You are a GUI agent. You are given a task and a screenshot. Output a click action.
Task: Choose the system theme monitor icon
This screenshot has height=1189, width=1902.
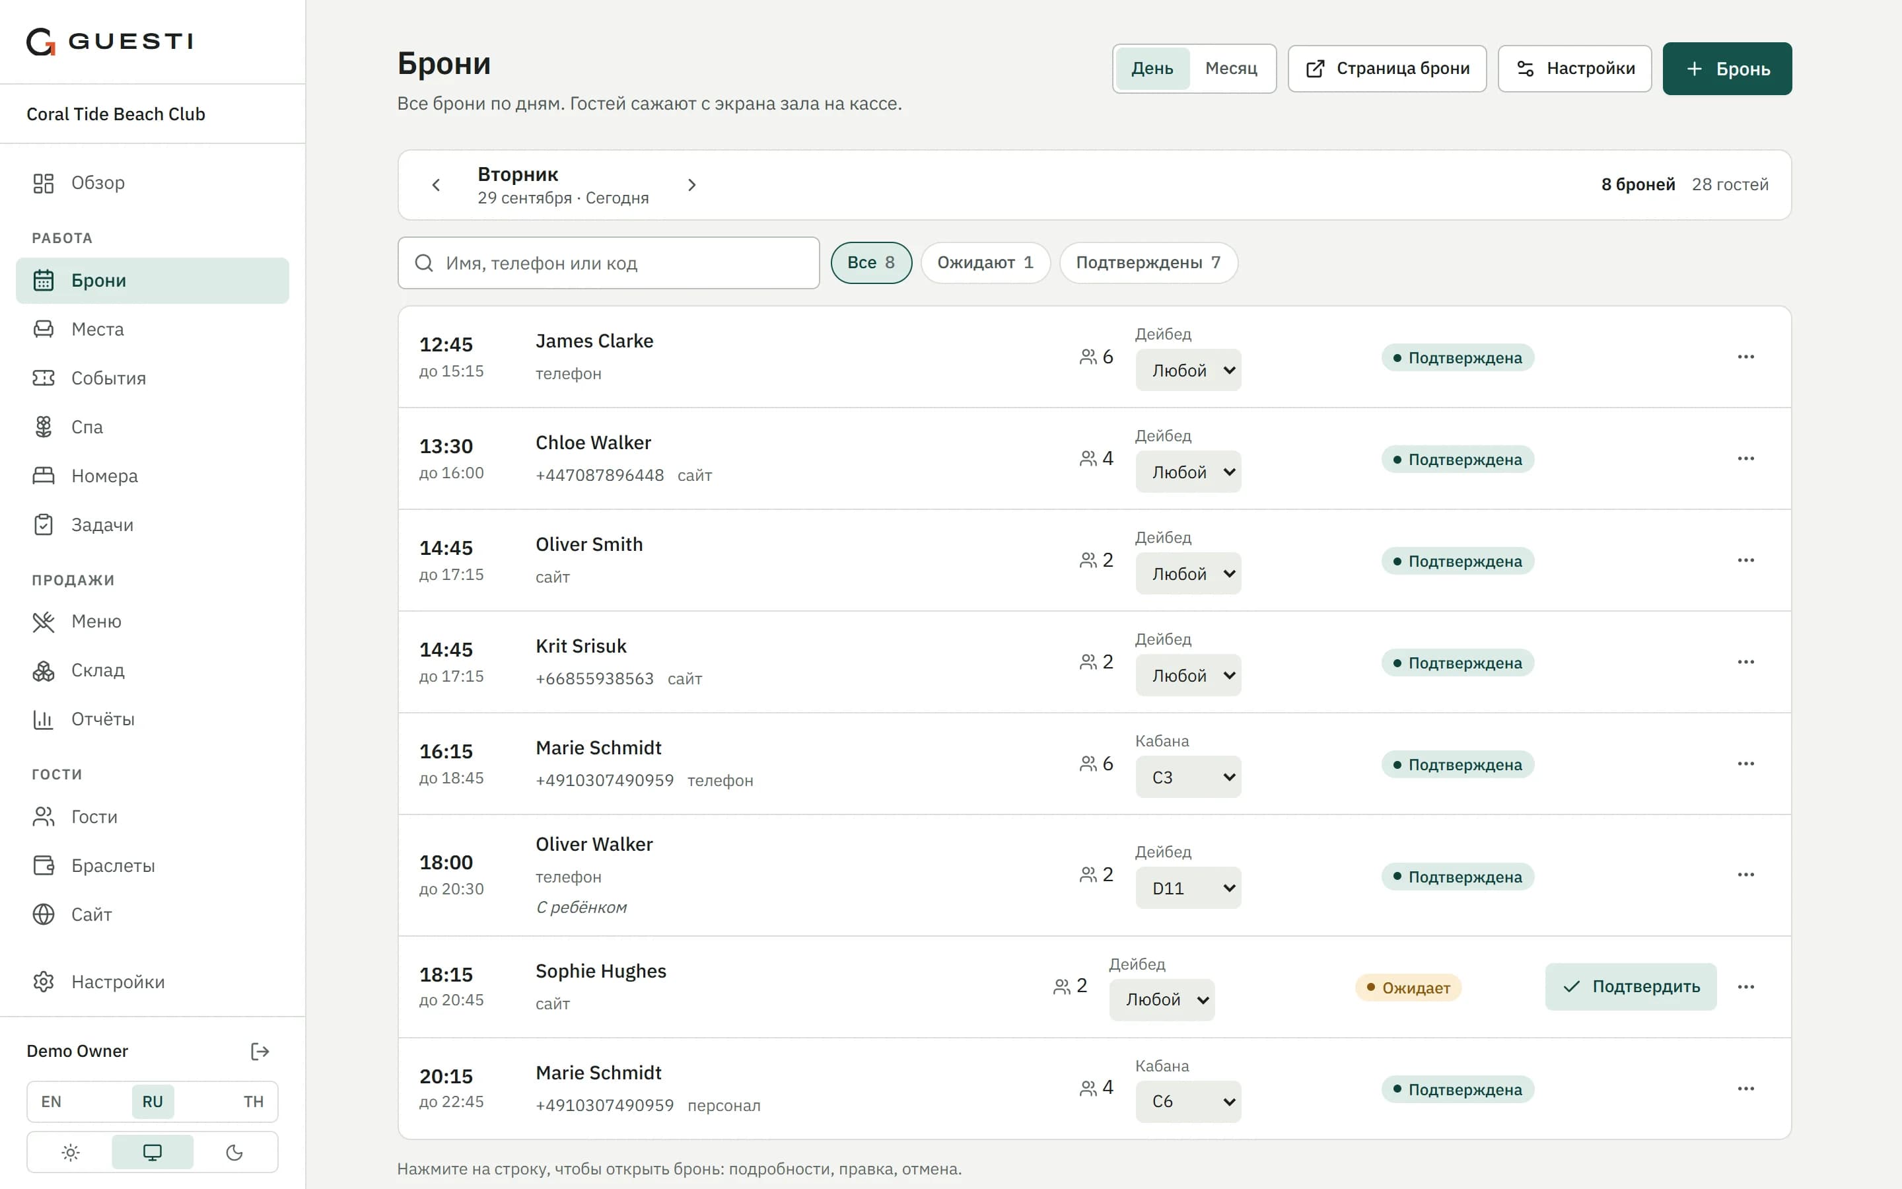(153, 1152)
